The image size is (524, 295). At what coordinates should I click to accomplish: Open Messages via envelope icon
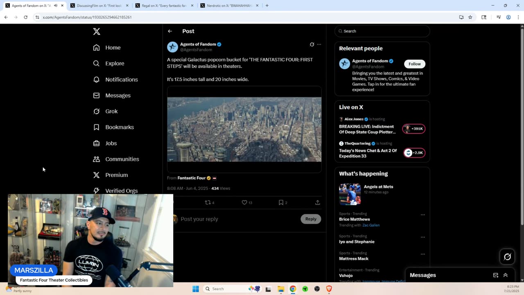(96, 95)
